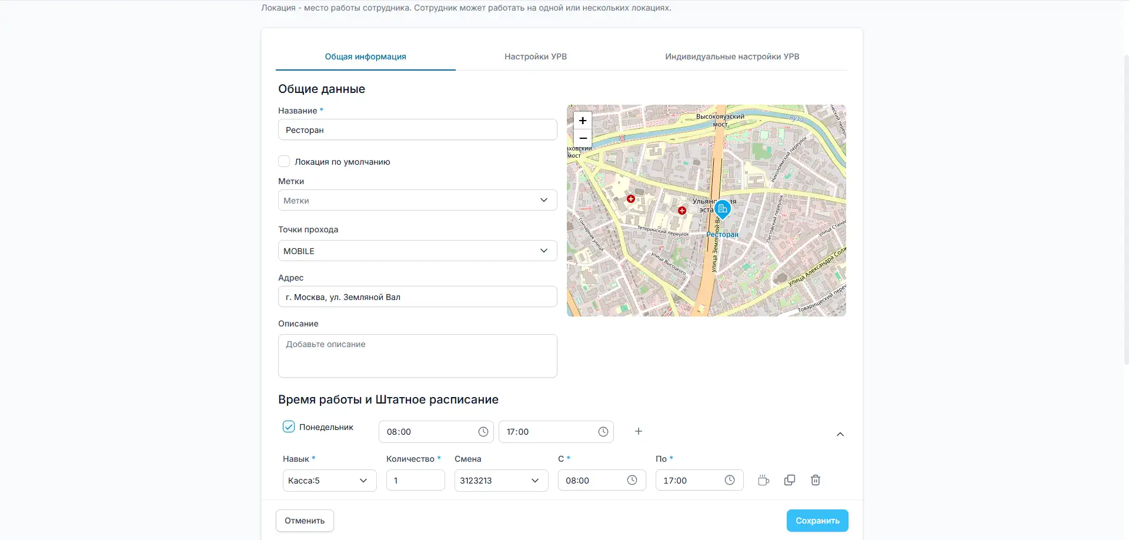Open the Навык Касса:5 dropdown
1129x540 pixels.
(329, 481)
